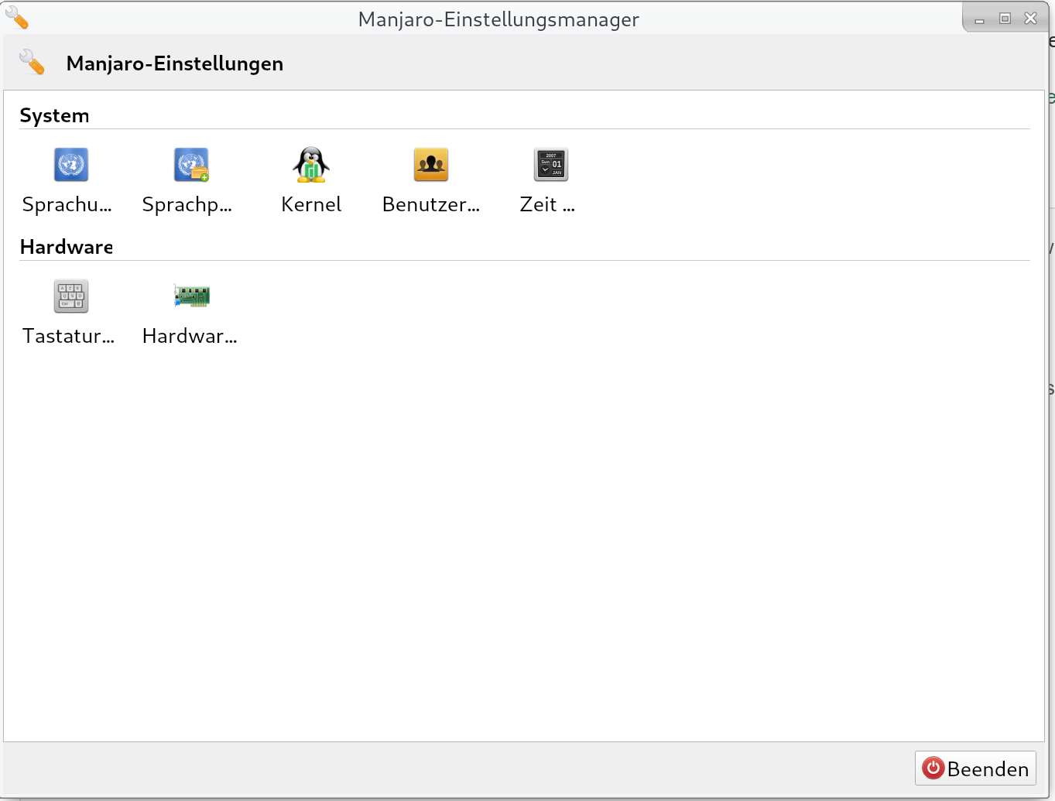
Task: Minimize the Manjaro-Einstellungsmanager window
Action: [x=979, y=19]
